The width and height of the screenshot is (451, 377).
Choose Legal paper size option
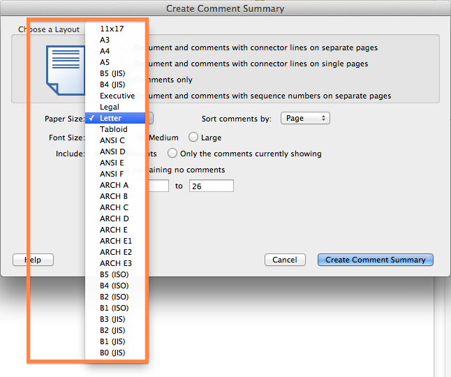[110, 107]
